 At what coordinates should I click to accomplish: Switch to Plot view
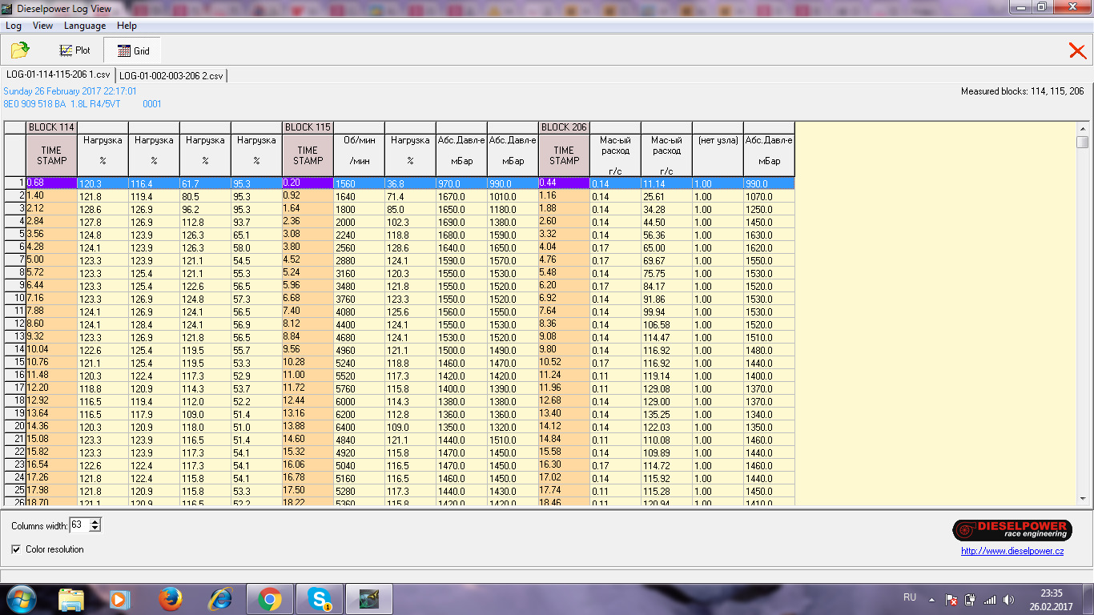75,50
